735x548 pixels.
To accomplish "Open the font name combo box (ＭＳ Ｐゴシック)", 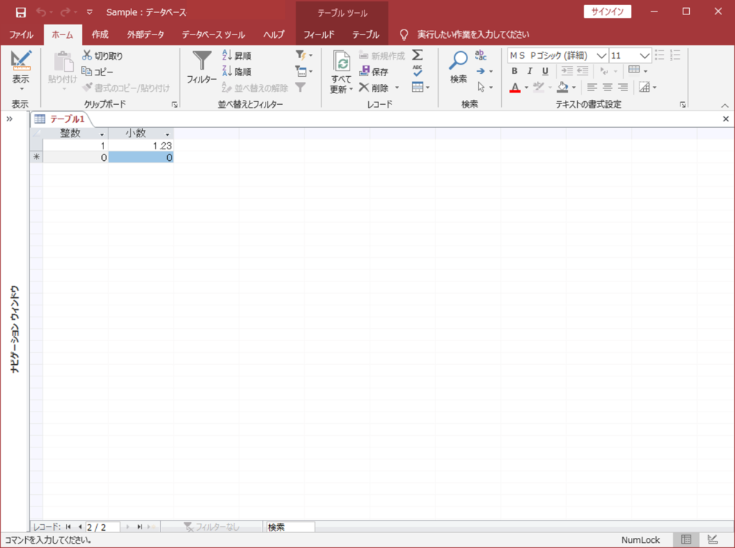I will tap(558, 56).
